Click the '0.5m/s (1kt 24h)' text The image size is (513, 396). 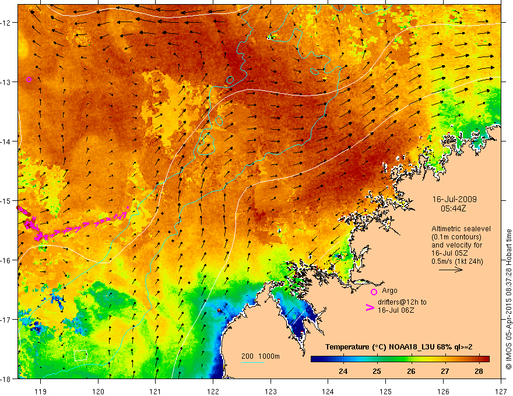pos(457,261)
